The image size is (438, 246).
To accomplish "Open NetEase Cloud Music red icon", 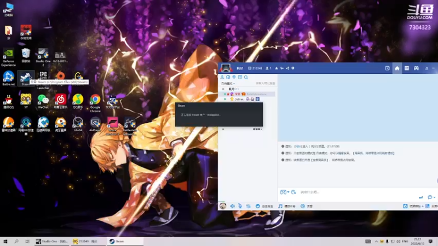I will click(60, 102).
